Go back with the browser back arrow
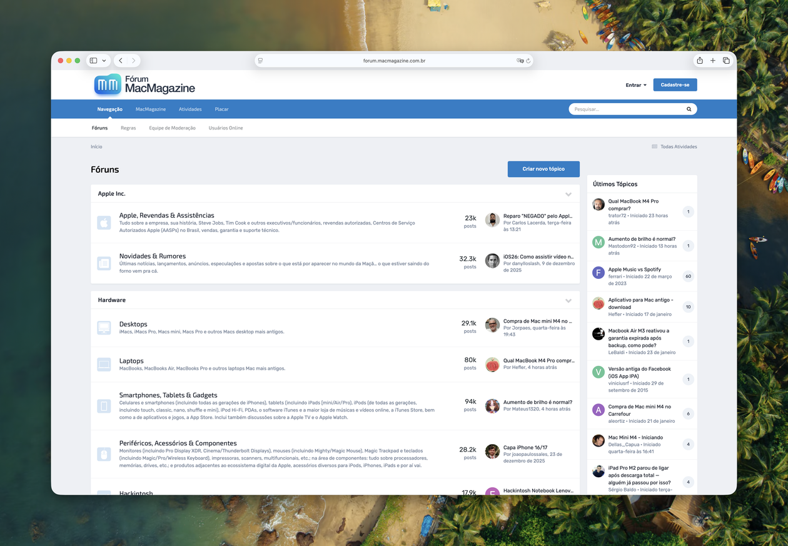The image size is (788, 546). (x=121, y=61)
